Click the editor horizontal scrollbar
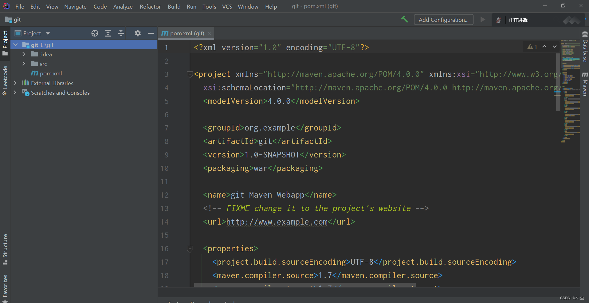The height and width of the screenshot is (303, 589). [305, 285]
